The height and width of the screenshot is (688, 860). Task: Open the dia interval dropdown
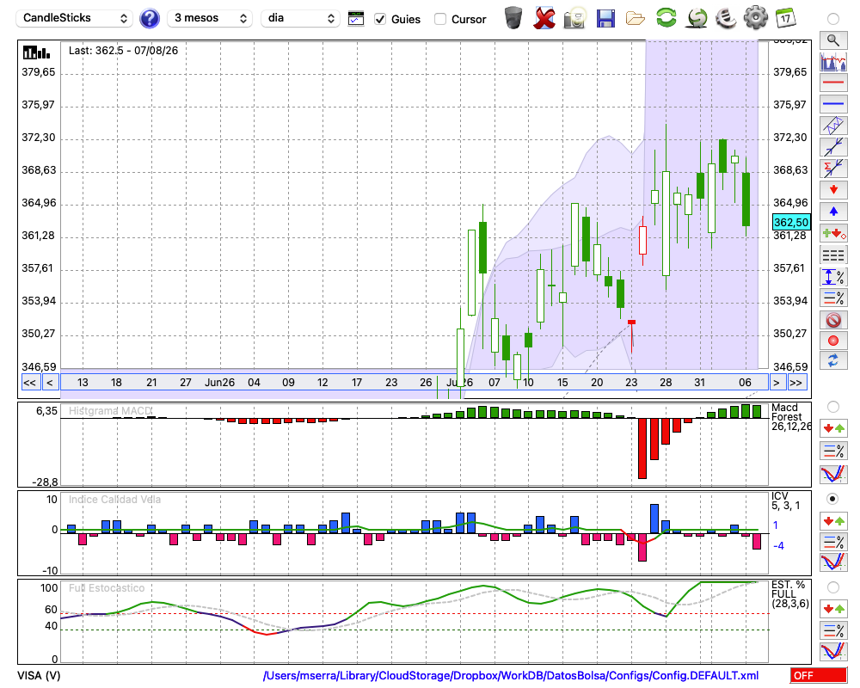300,19
